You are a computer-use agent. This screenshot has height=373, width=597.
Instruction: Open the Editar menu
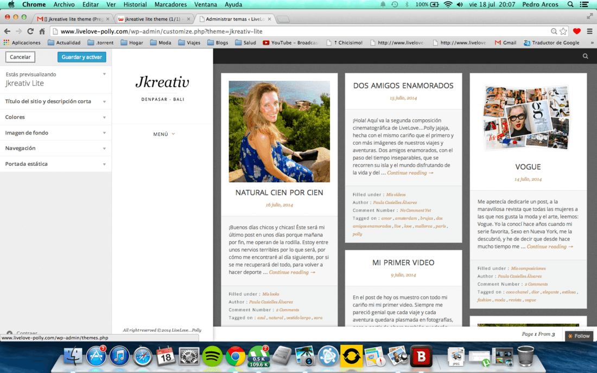pos(91,4)
